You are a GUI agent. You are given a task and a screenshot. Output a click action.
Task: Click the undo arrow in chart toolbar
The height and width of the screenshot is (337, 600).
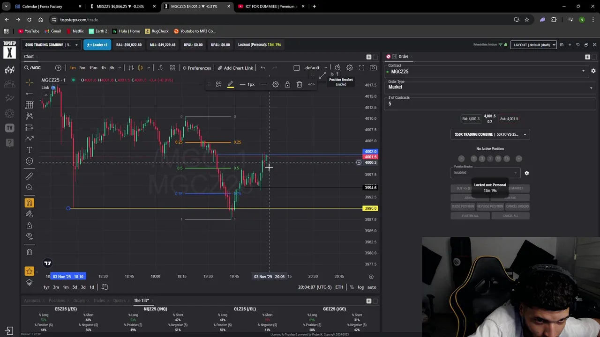pos(263,68)
